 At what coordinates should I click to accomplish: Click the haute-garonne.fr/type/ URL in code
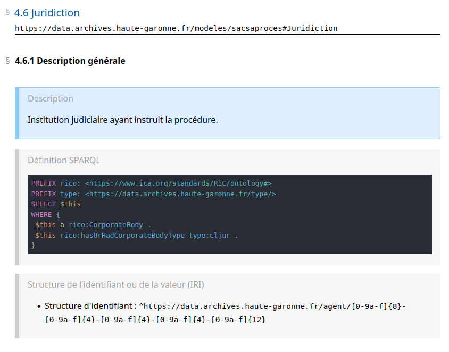(180, 194)
